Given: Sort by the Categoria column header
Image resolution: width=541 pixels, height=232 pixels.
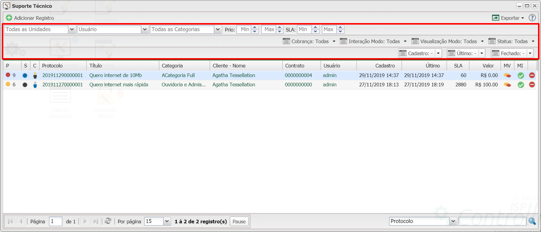Looking at the screenshot, I should pos(184,66).
